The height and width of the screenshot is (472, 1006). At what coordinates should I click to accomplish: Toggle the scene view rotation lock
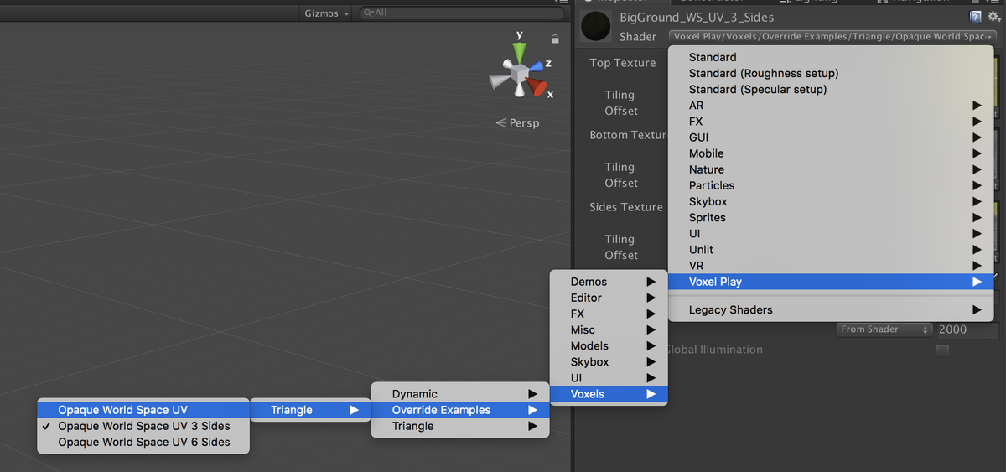point(554,39)
